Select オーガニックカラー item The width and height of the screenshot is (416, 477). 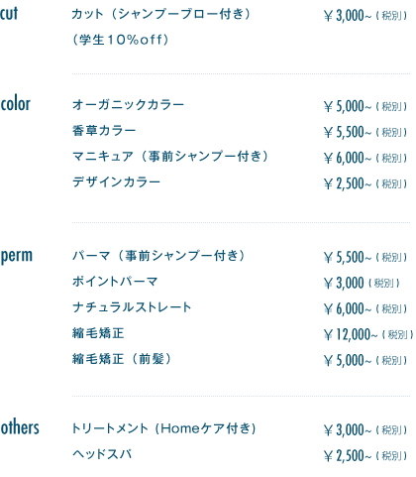(128, 104)
